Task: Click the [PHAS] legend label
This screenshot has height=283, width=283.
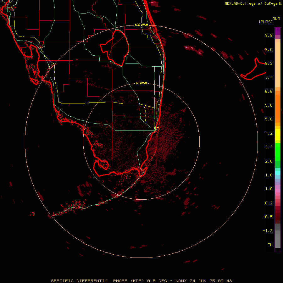Action: (x=266, y=22)
